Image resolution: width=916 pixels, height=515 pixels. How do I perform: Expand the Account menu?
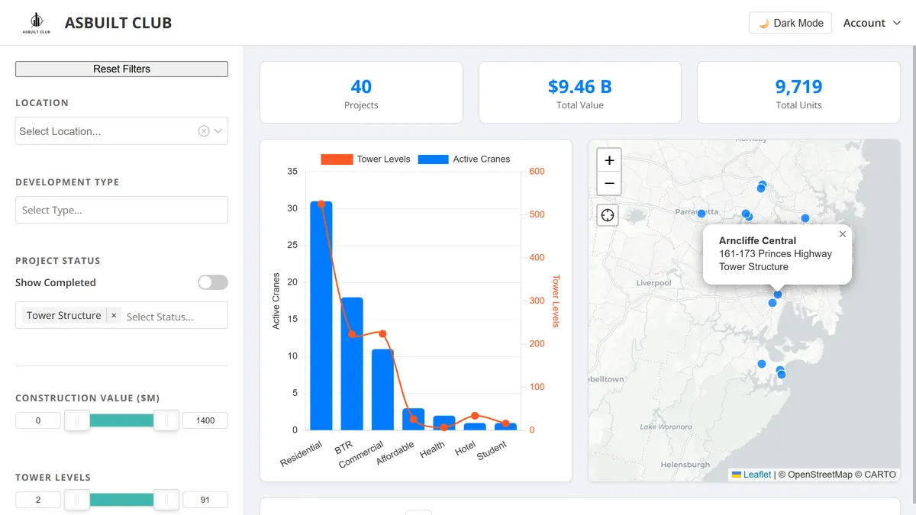coord(872,23)
